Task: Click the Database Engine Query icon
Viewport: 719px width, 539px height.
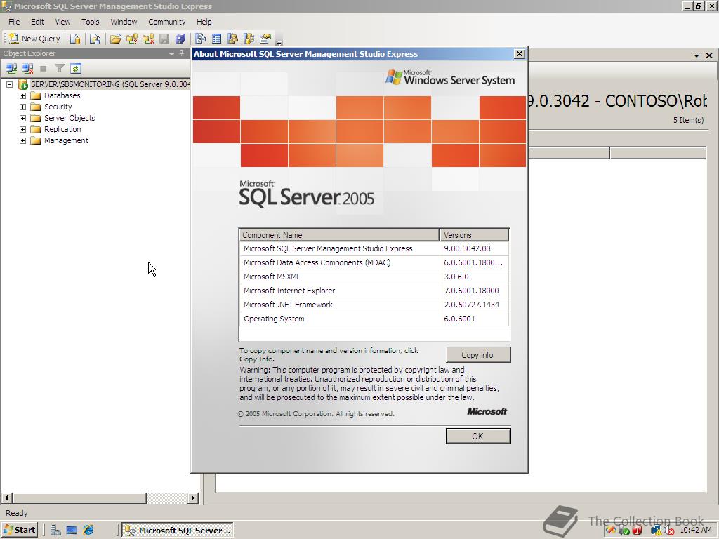Action: (x=75, y=39)
